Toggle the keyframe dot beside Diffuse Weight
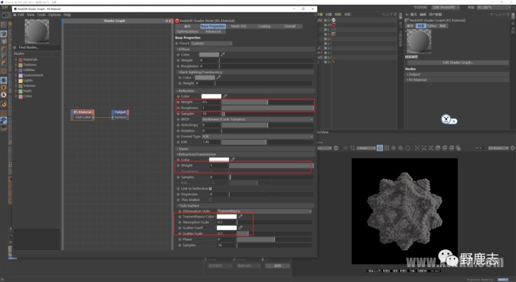Image resolution: width=516 pixels, height=282 pixels. point(179,60)
